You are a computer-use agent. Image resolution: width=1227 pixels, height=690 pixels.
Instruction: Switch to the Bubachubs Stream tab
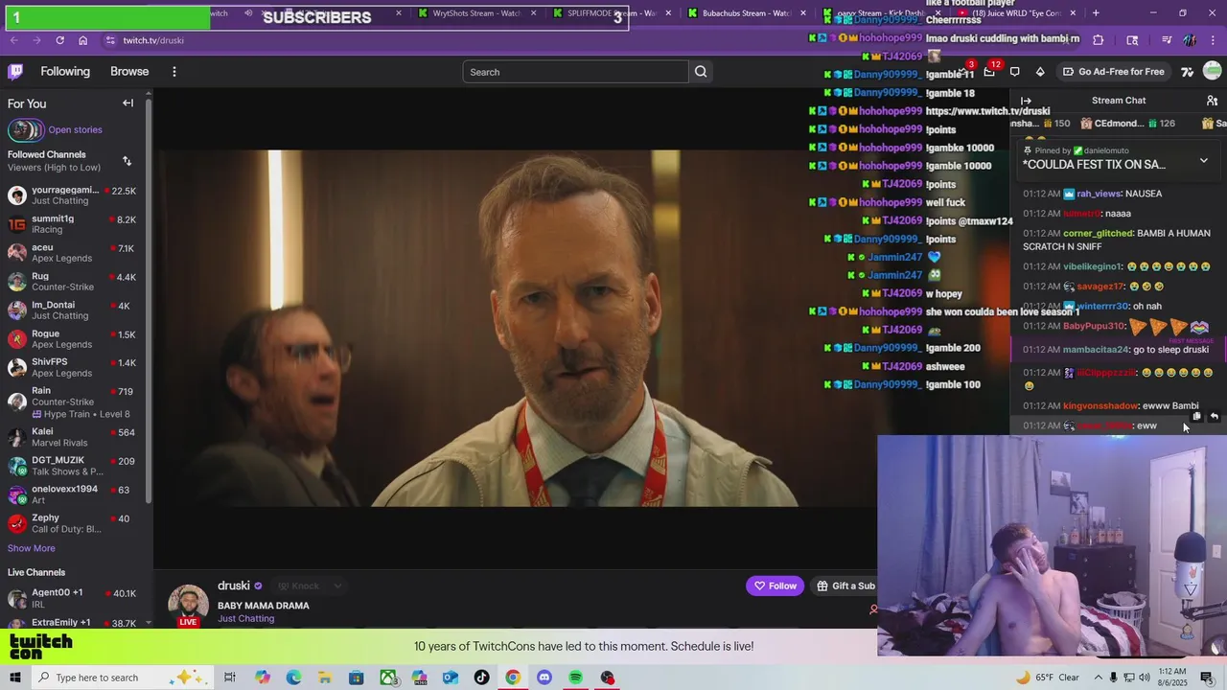point(746,13)
